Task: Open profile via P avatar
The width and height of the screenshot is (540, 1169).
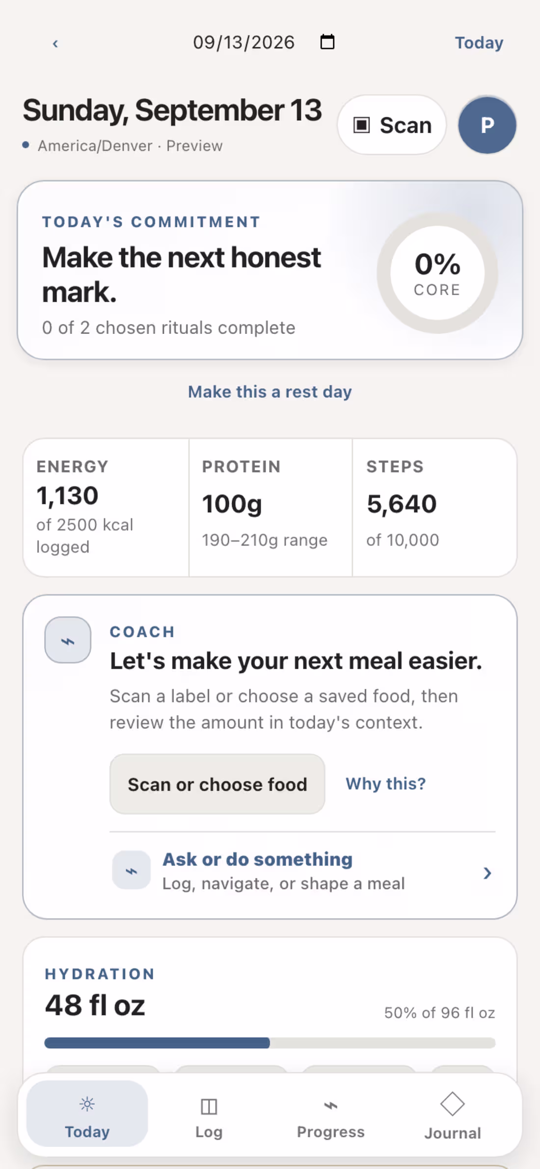Action: pos(487,125)
